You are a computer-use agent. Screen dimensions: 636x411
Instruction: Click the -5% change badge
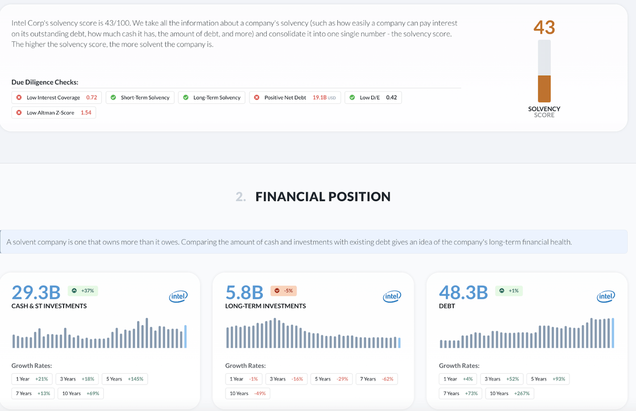click(x=284, y=291)
